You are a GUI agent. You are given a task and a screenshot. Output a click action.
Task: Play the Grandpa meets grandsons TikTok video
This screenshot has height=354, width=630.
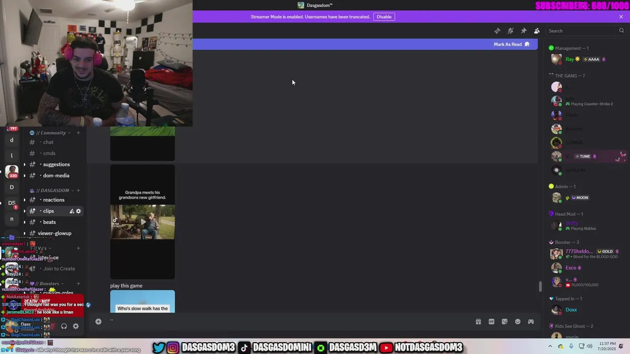click(x=142, y=222)
